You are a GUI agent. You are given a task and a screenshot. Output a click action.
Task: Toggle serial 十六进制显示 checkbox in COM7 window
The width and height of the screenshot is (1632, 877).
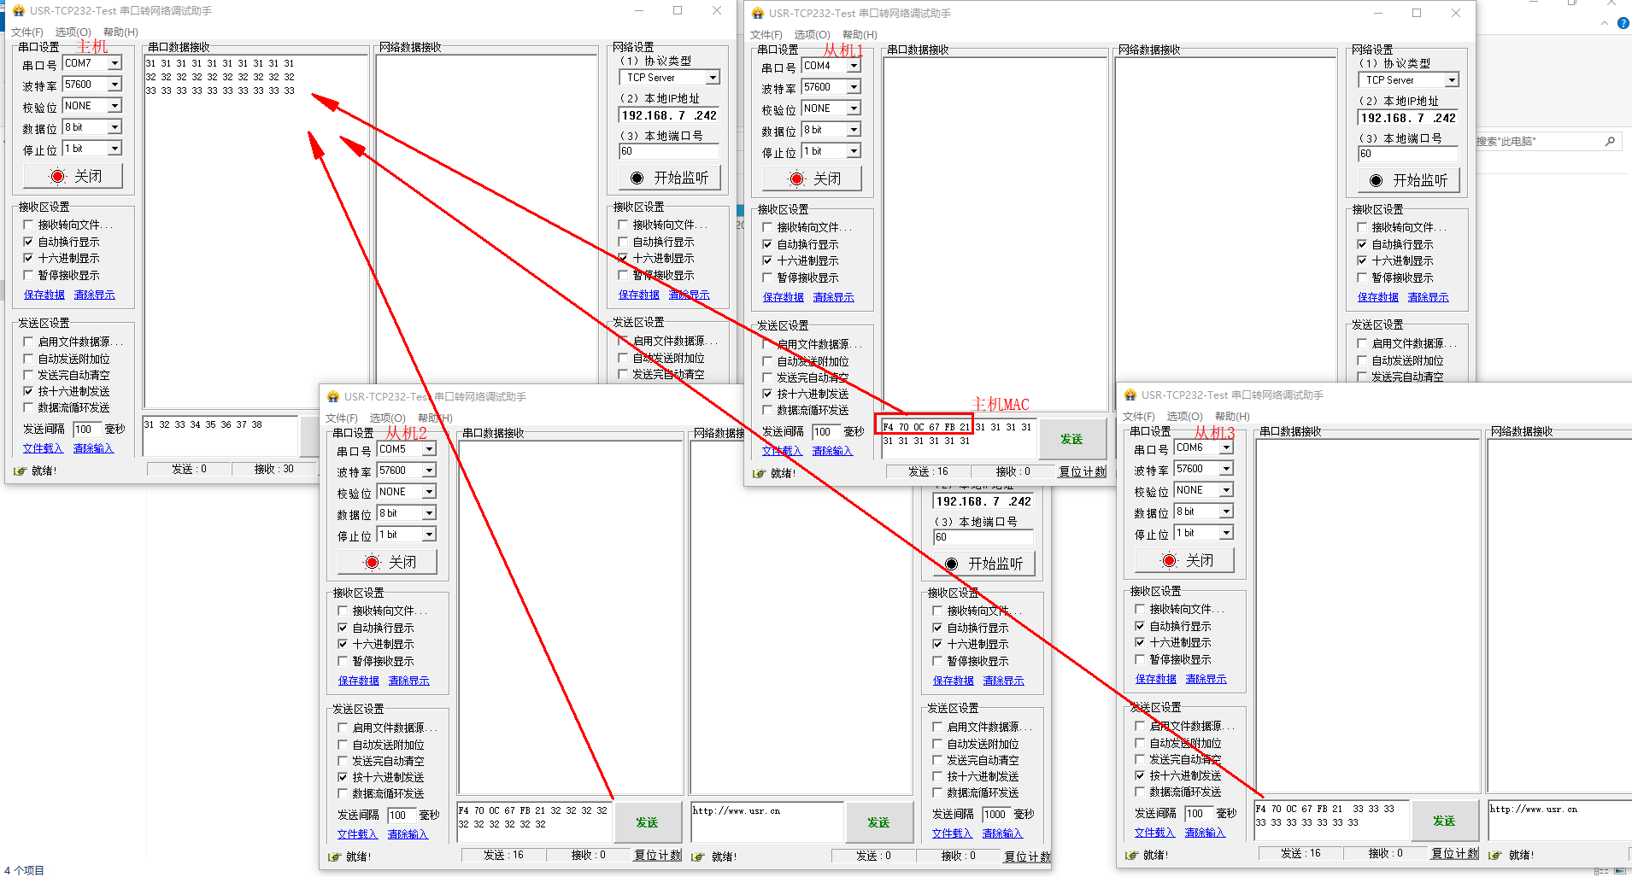click(28, 258)
